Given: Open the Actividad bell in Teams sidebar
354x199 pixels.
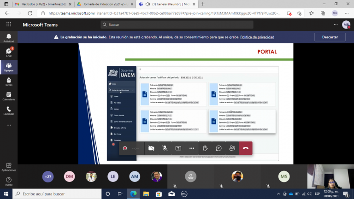Looking at the screenshot, I should pos(9,38).
